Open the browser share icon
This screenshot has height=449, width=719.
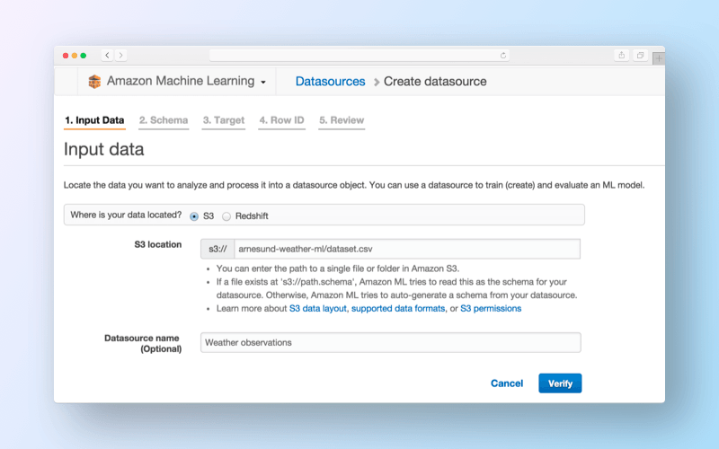click(x=621, y=56)
